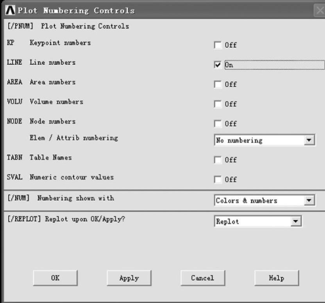325x303 pixels.
Task: Click the dialog title bar text
Action: click(x=76, y=11)
